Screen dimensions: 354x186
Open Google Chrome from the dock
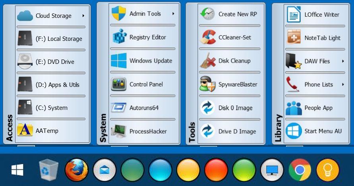pyautogui.click(x=300, y=170)
